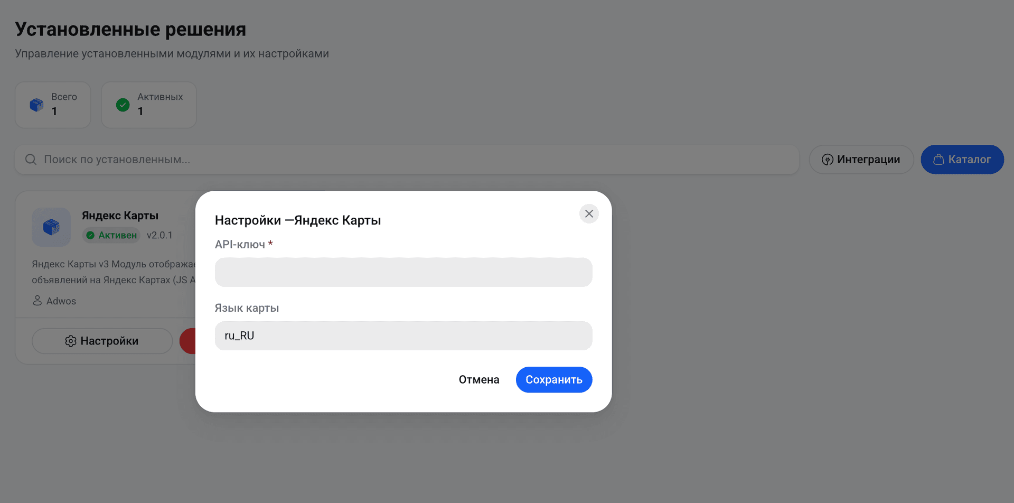The width and height of the screenshot is (1014, 503).
Task: Click the 'Установленные решения' page heading
Action: [x=130, y=30]
